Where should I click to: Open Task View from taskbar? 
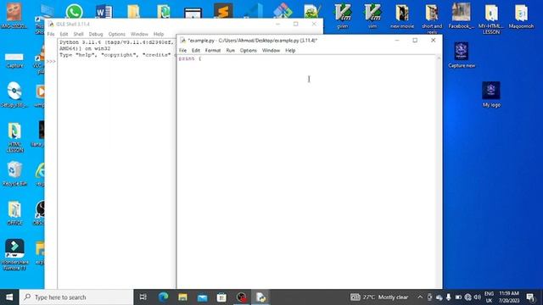[x=143, y=297]
